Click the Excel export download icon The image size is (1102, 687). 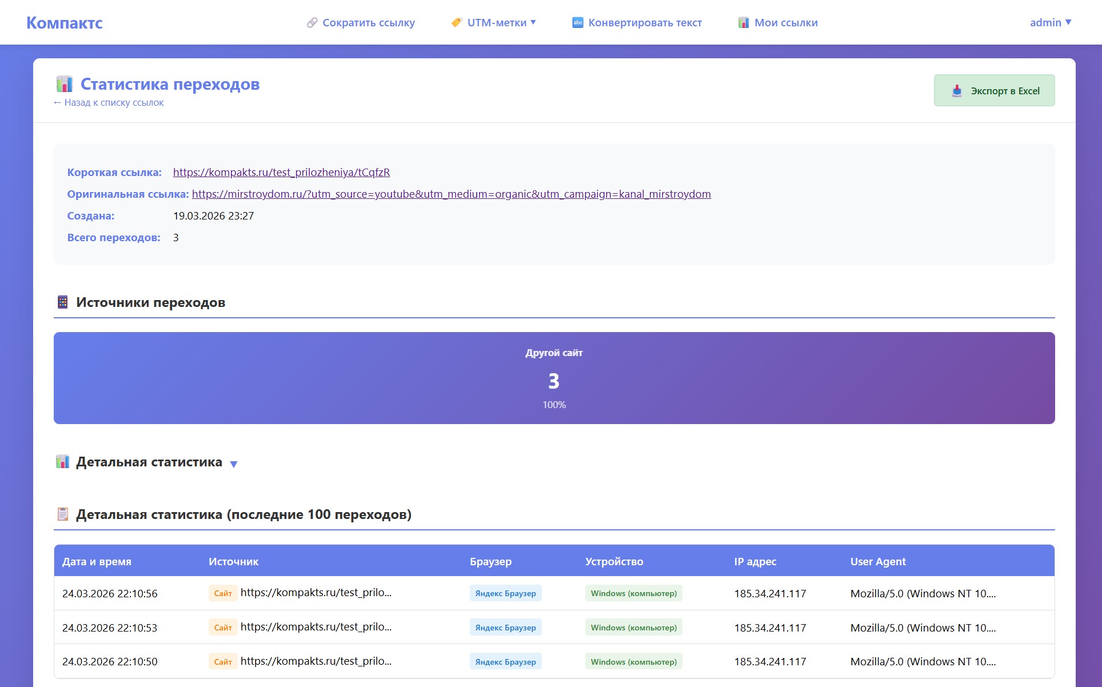tap(957, 91)
